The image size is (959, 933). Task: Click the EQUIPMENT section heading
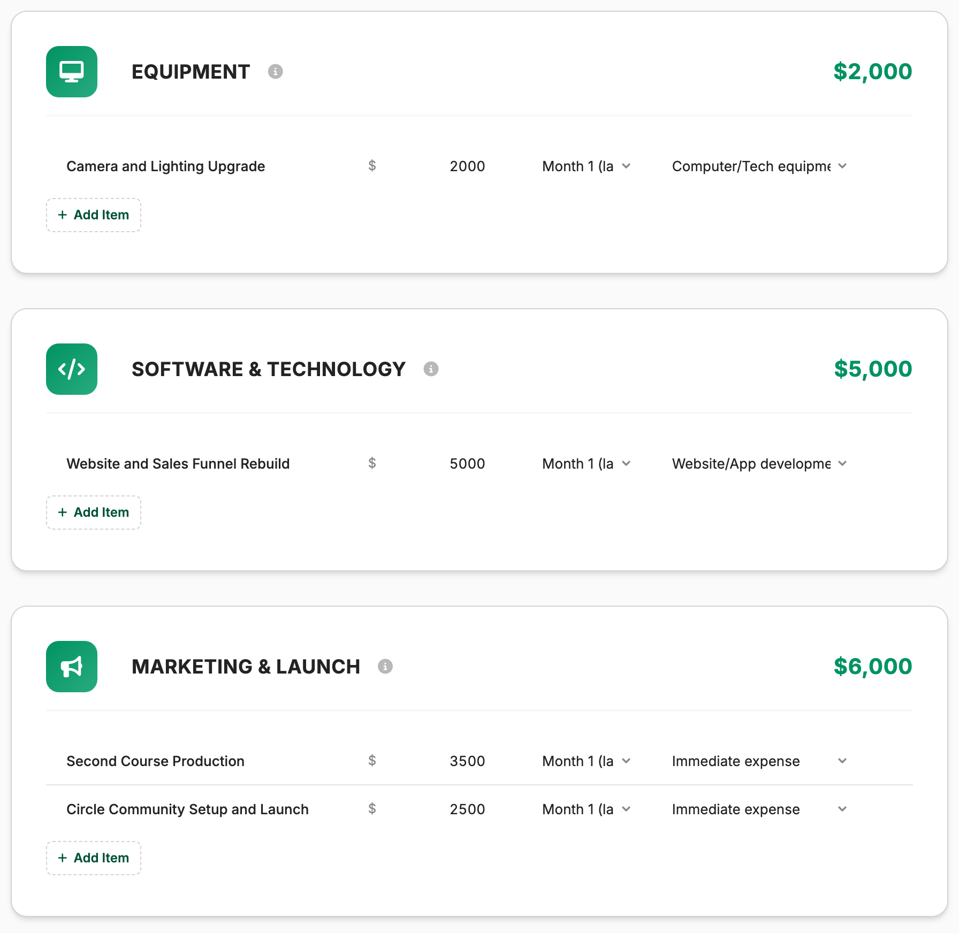pyautogui.click(x=191, y=72)
